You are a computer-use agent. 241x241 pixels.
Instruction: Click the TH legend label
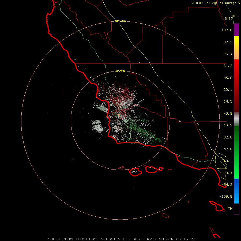click(x=230, y=209)
